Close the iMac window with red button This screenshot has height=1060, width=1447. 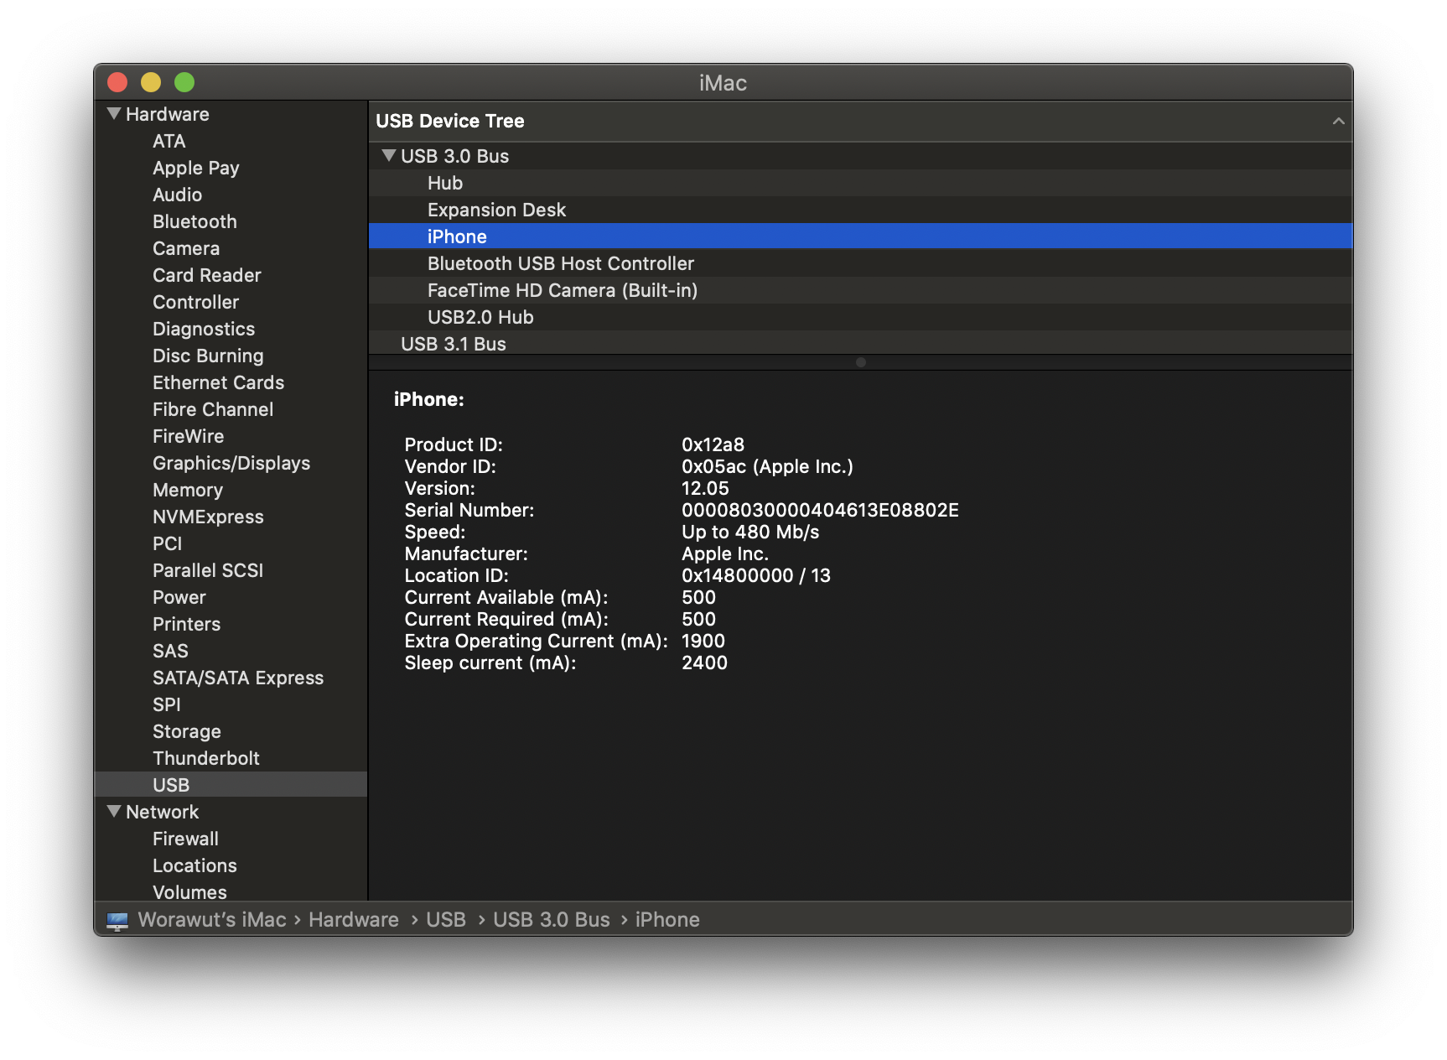pyautogui.click(x=117, y=82)
